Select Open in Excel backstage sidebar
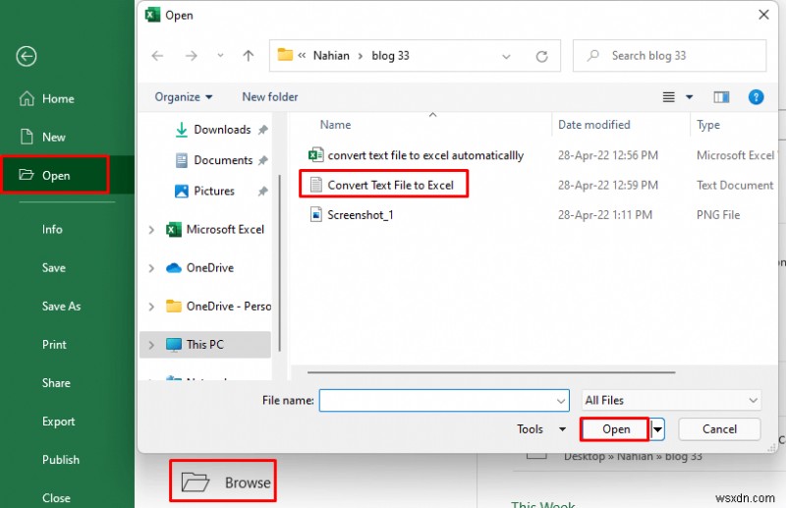 55,175
